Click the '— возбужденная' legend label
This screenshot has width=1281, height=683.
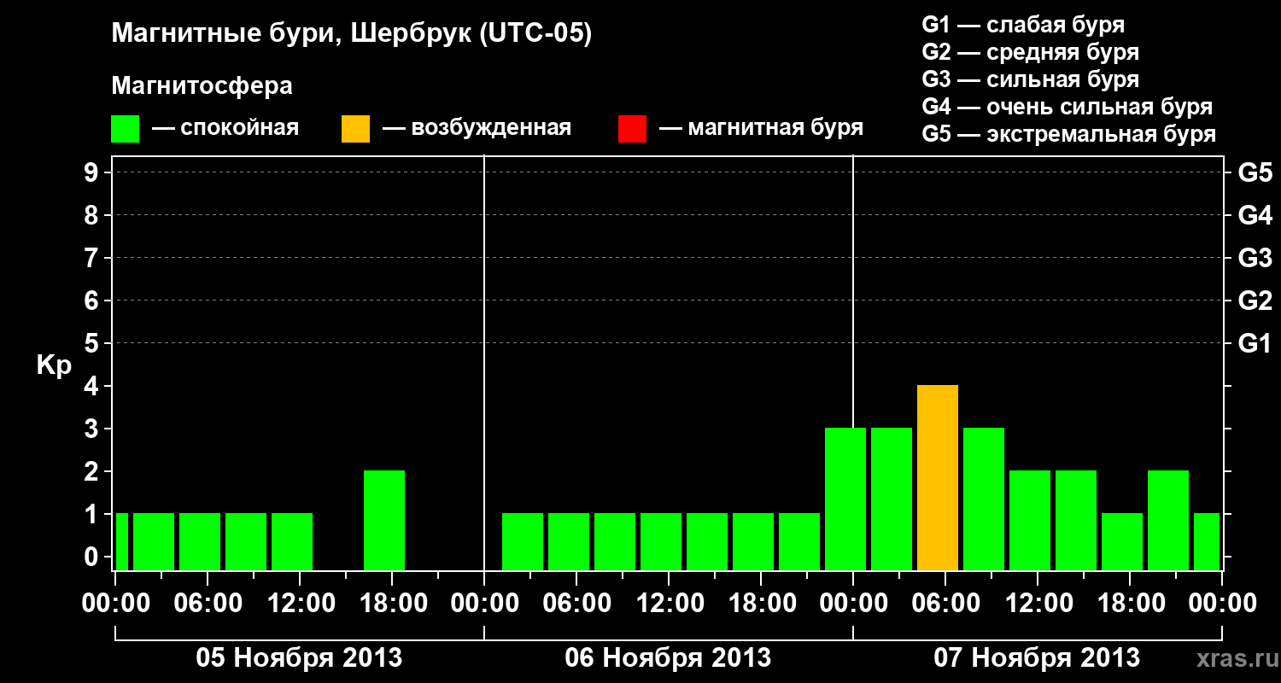tap(477, 129)
